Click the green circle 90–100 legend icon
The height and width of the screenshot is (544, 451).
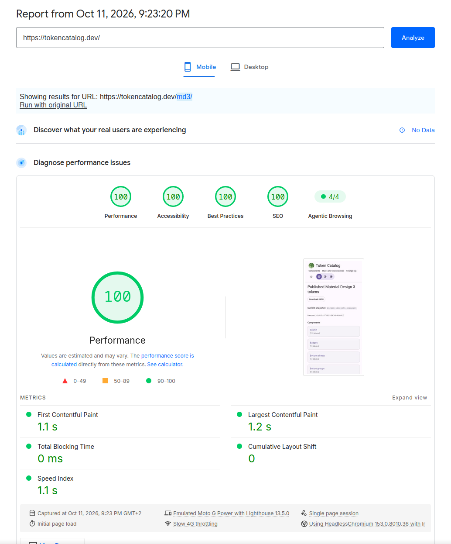point(149,381)
